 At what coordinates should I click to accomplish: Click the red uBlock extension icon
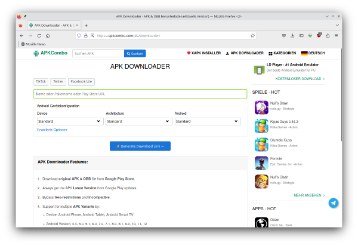[319, 35]
